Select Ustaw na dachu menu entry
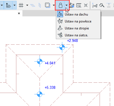The image size is (114, 106). click(78, 14)
